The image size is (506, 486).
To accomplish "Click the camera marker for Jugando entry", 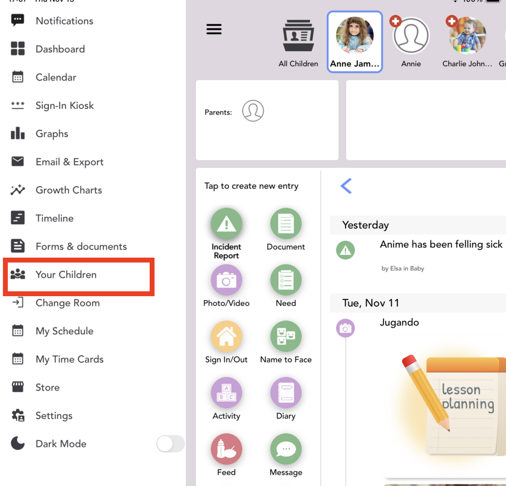I will [x=345, y=328].
